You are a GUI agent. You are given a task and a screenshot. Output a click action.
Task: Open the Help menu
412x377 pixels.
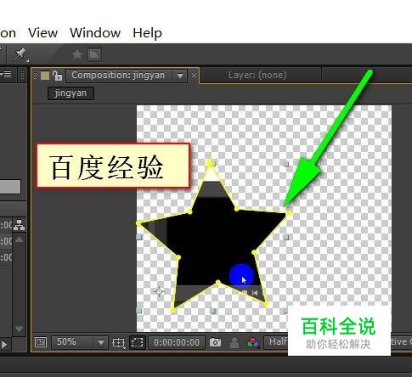click(x=147, y=33)
